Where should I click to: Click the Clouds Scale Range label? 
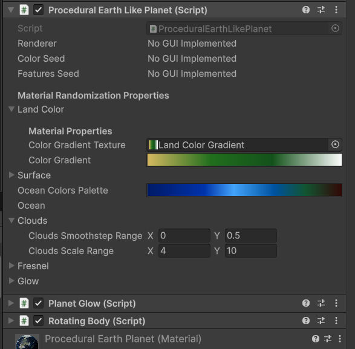click(x=71, y=251)
